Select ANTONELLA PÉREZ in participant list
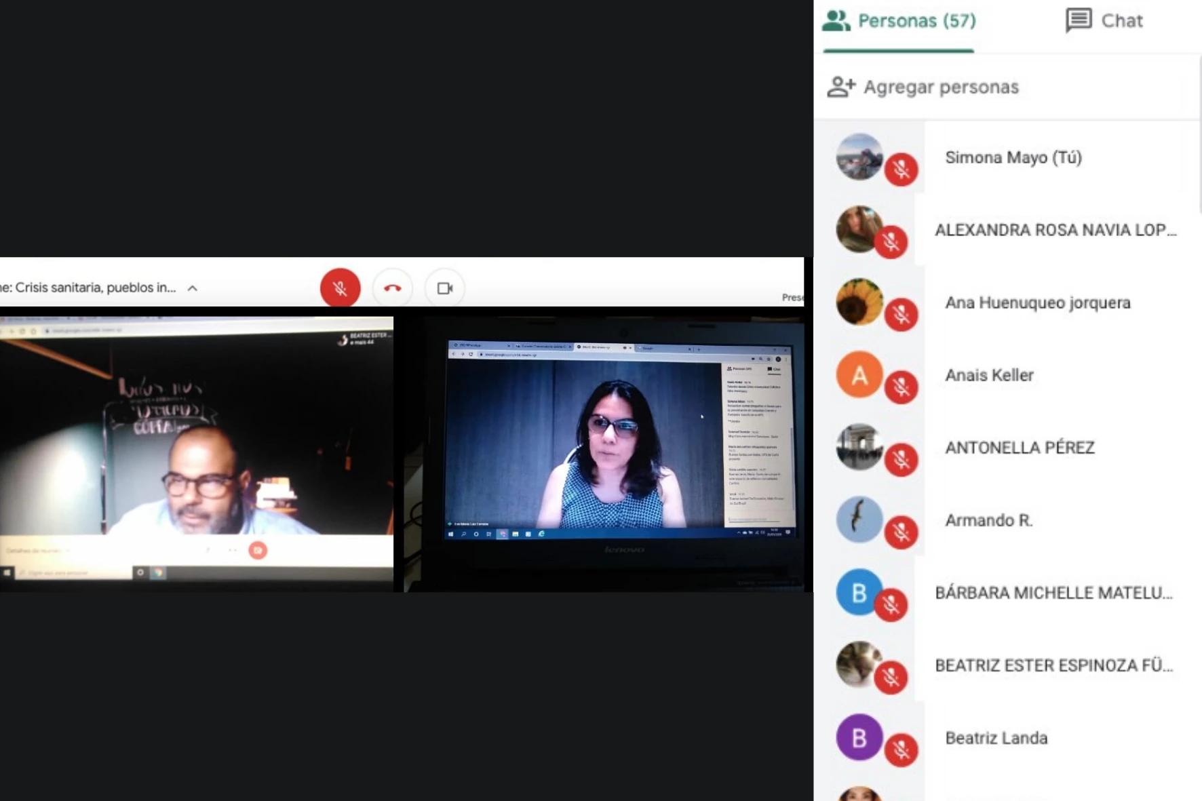 [x=1019, y=448]
